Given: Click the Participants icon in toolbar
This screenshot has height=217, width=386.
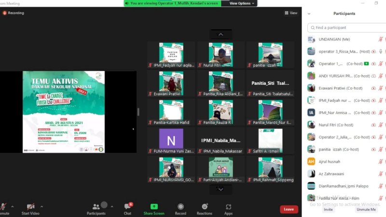Looking at the screenshot, I should tap(96, 206).
